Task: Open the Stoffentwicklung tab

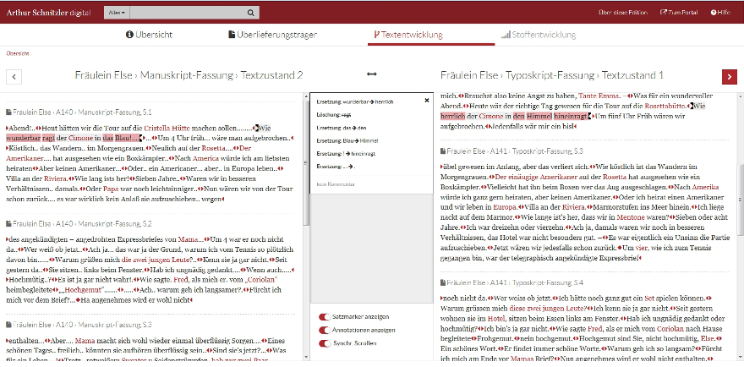Action: click(538, 35)
